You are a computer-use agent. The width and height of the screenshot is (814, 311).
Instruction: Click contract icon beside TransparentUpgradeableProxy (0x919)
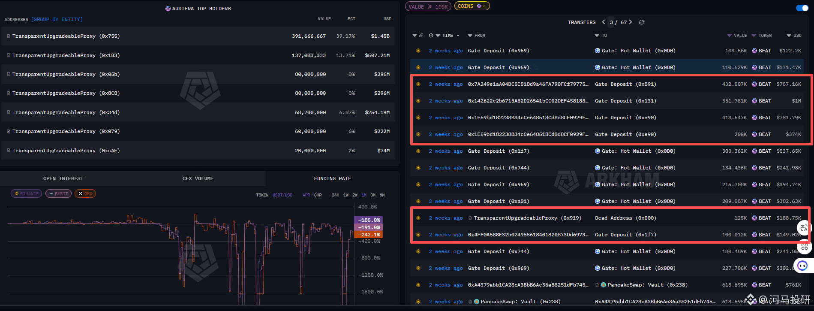pyautogui.click(x=470, y=218)
